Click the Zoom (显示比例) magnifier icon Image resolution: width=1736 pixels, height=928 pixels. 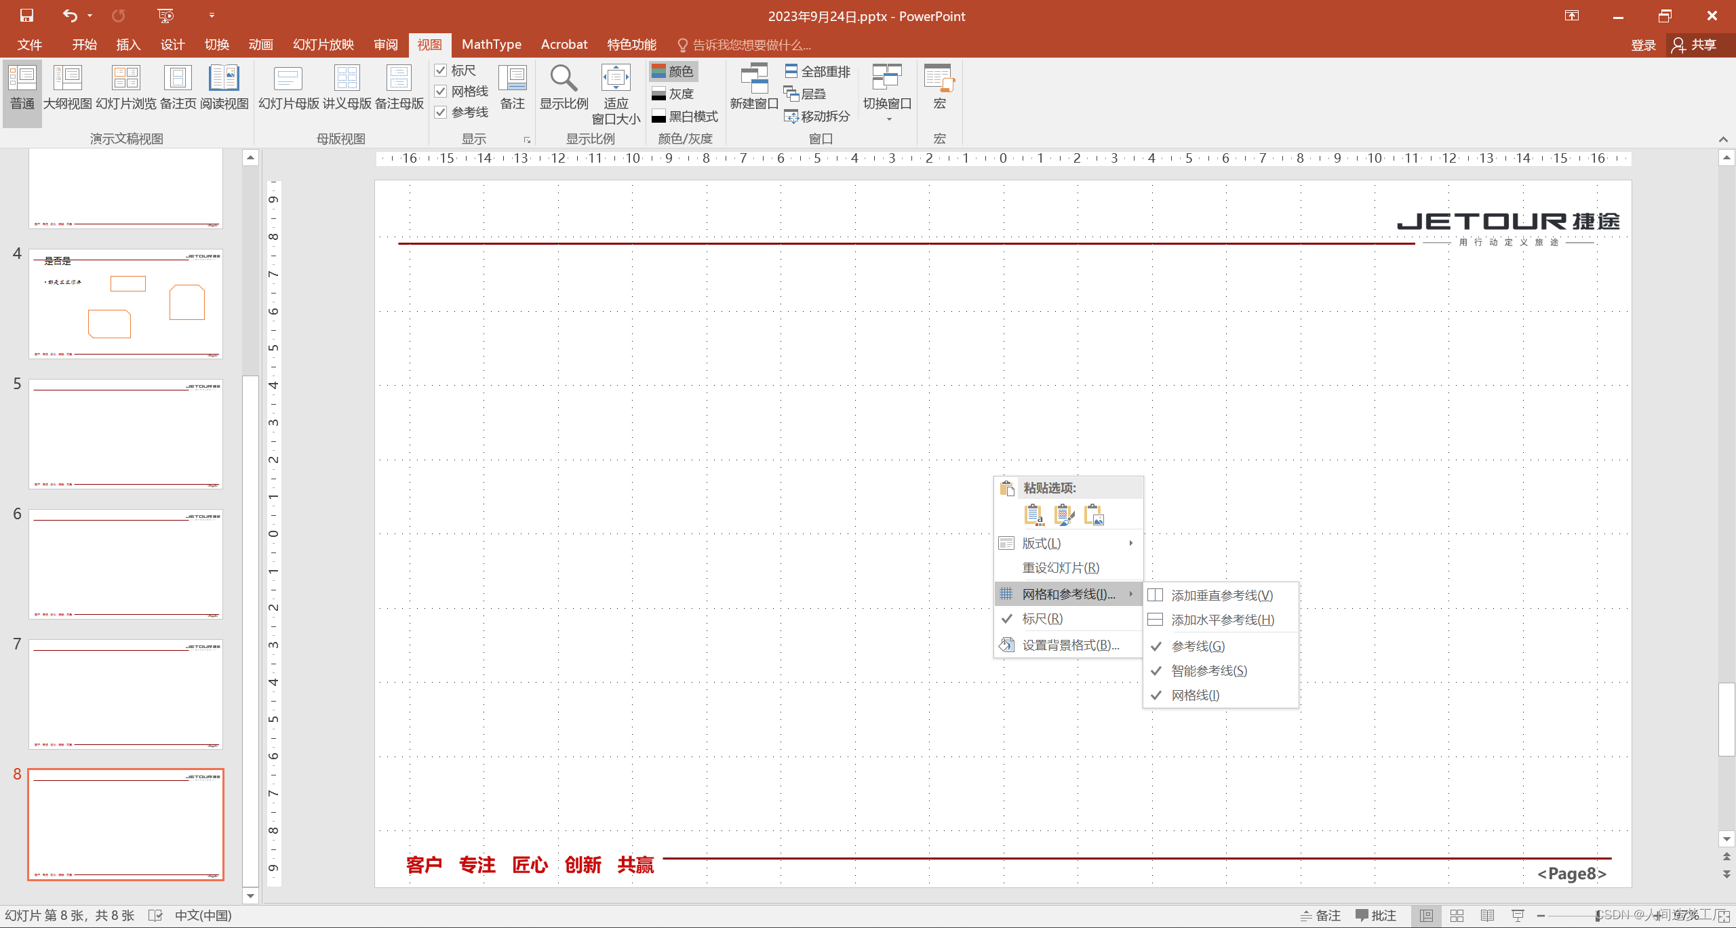(564, 79)
